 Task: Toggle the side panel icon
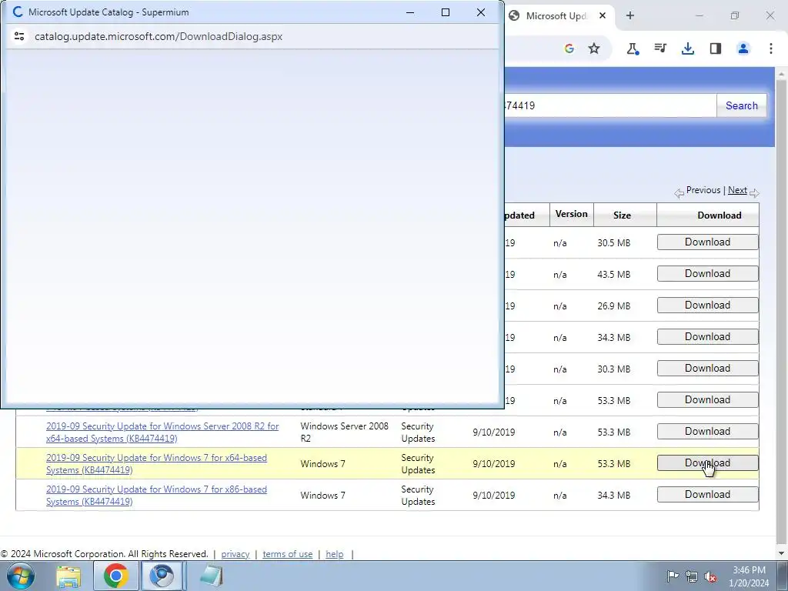tap(715, 48)
